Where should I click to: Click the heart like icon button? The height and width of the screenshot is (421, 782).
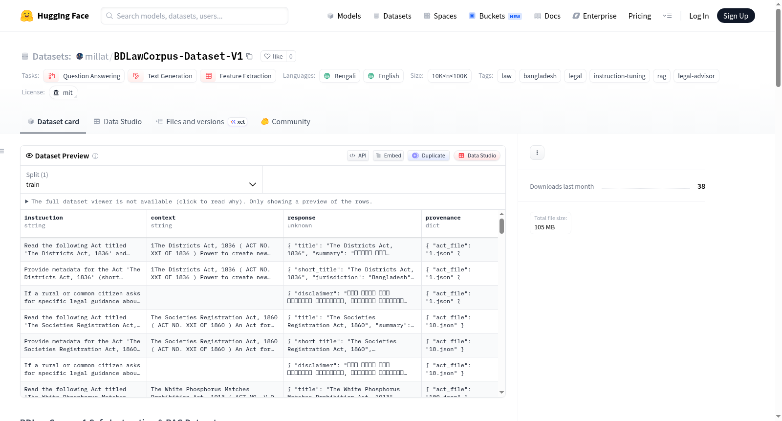click(273, 56)
